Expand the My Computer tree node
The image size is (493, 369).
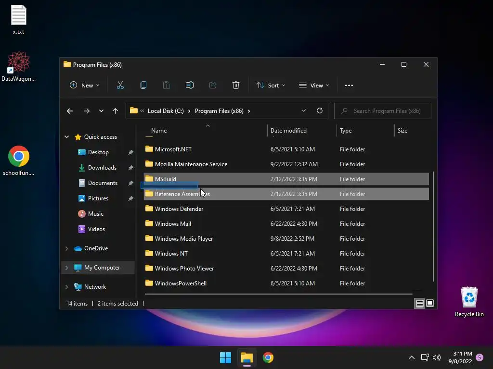tap(66, 268)
